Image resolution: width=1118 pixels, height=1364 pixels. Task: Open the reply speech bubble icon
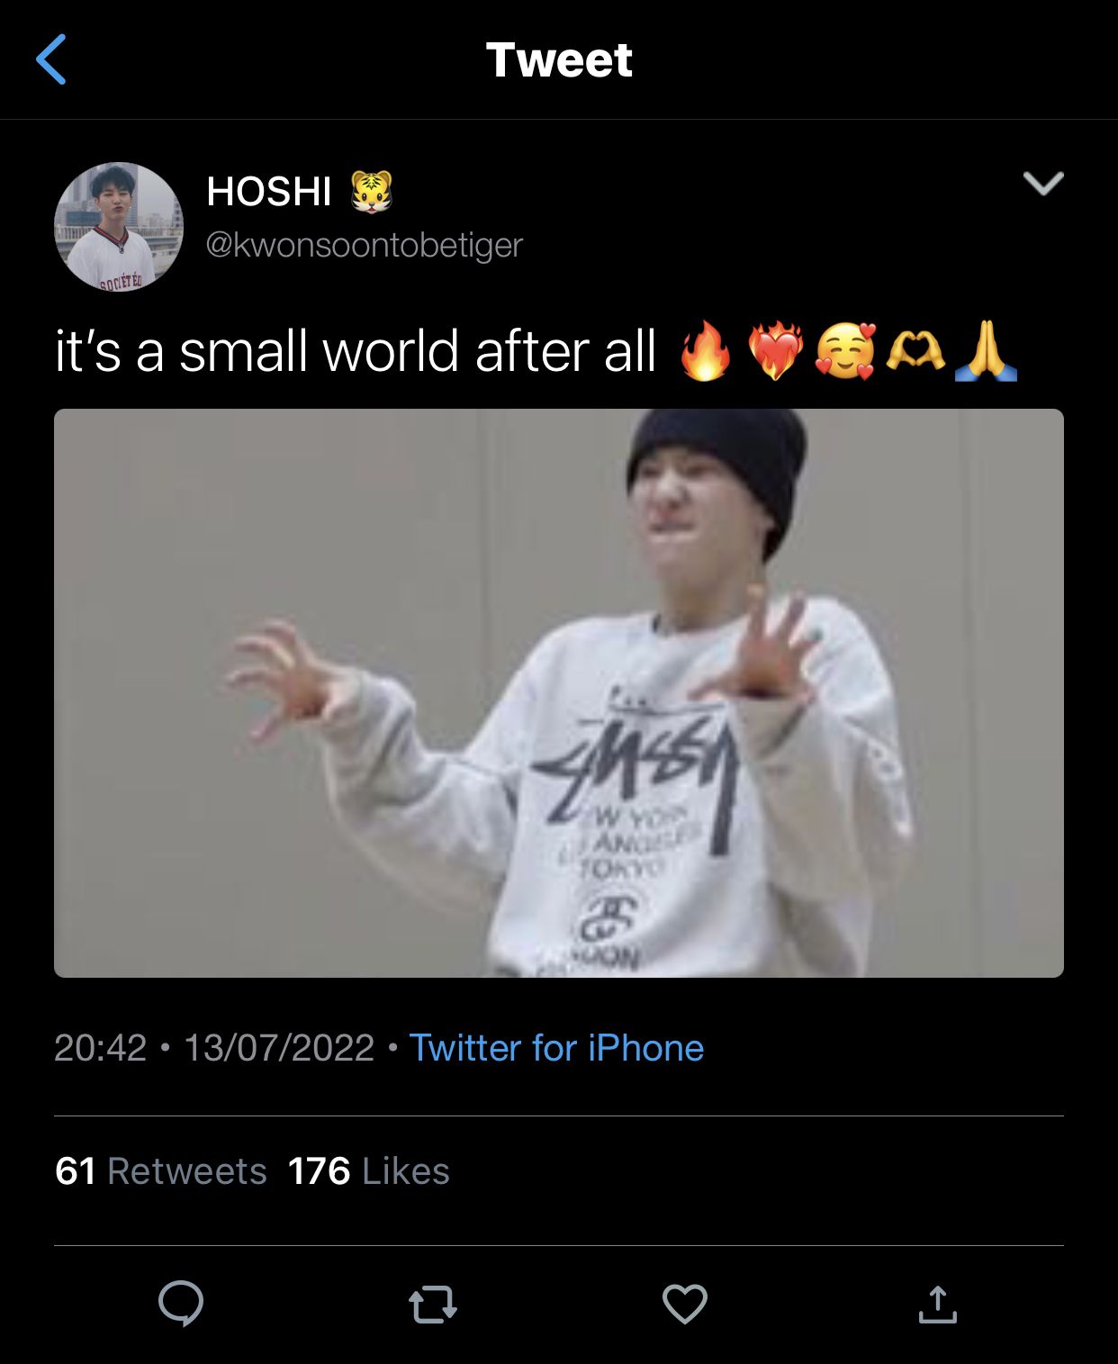click(x=181, y=1303)
